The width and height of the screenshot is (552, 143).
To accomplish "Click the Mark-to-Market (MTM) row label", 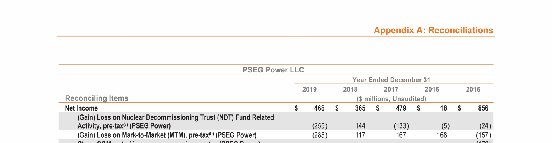I will (167, 135).
